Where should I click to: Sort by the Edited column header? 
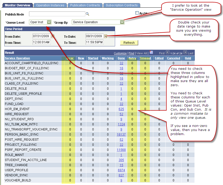159,58
